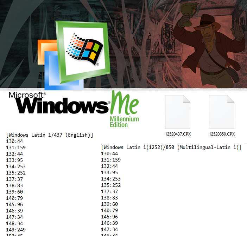Click line '133:95' in the 437 English list
The width and height of the screenshot is (247, 236).
click(14, 160)
